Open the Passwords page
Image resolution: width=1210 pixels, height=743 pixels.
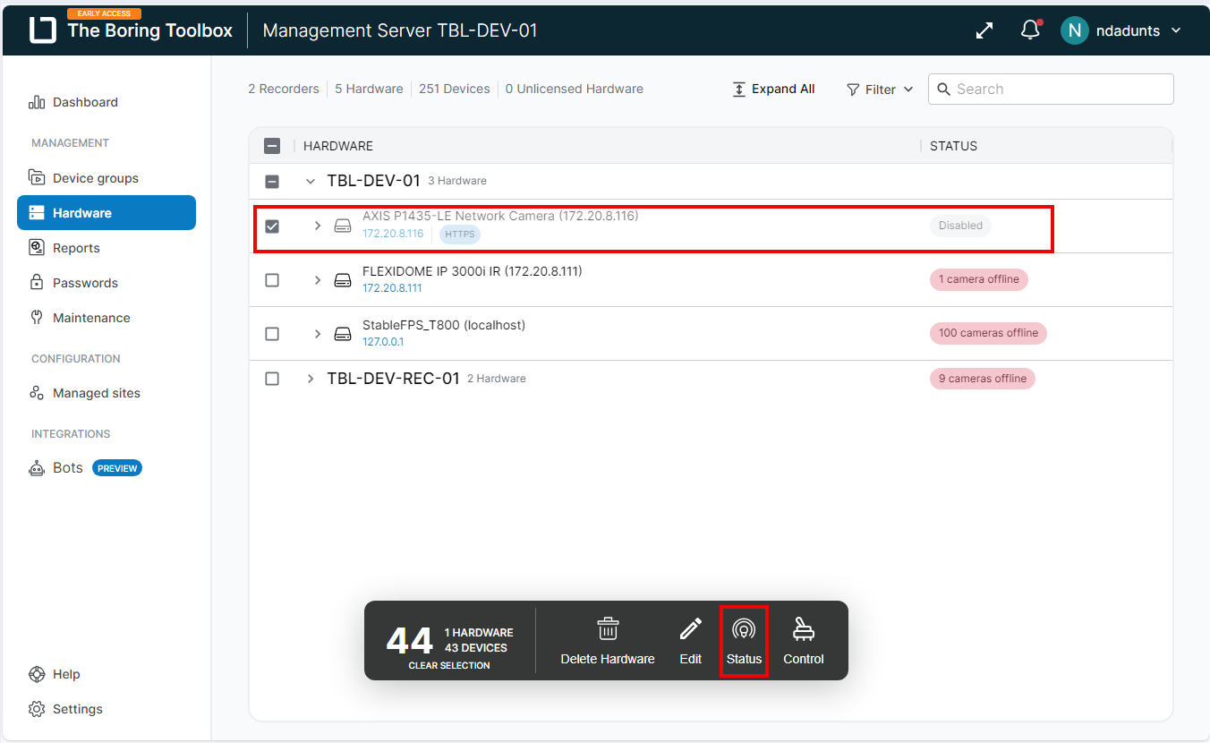(x=85, y=283)
